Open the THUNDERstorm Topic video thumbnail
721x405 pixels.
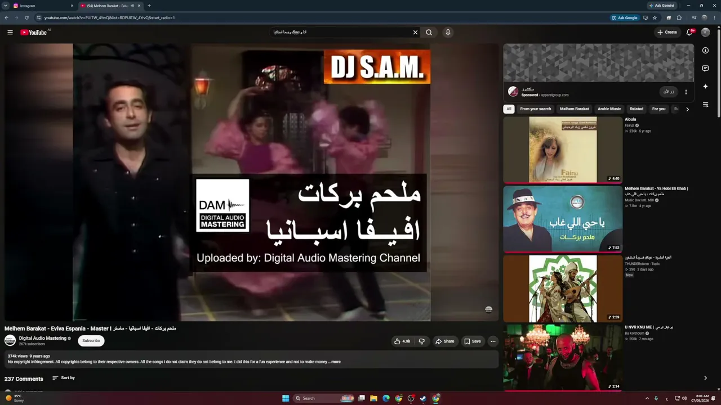pyautogui.click(x=563, y=289)
